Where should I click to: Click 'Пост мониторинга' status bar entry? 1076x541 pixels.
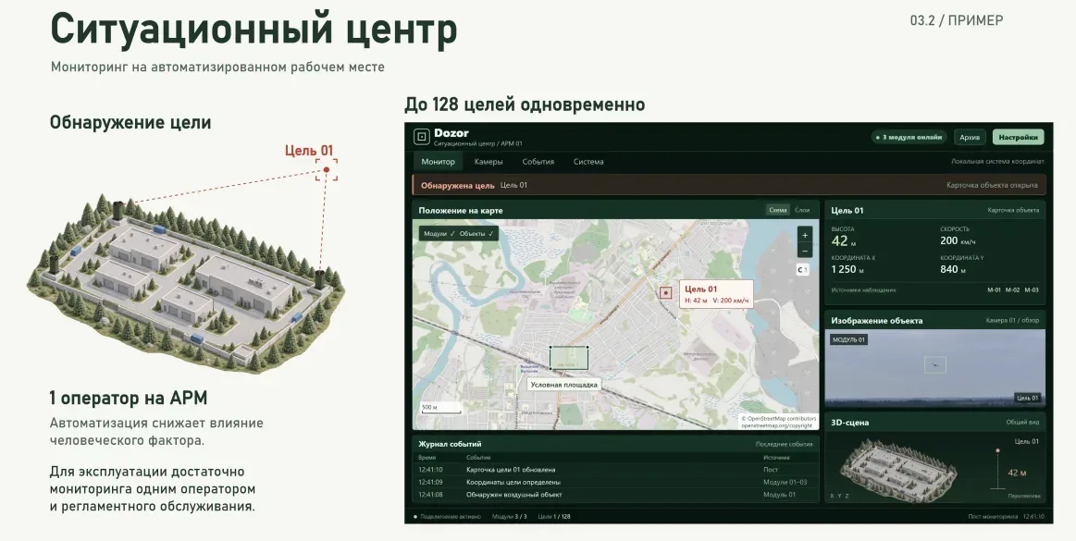[993, 516]
